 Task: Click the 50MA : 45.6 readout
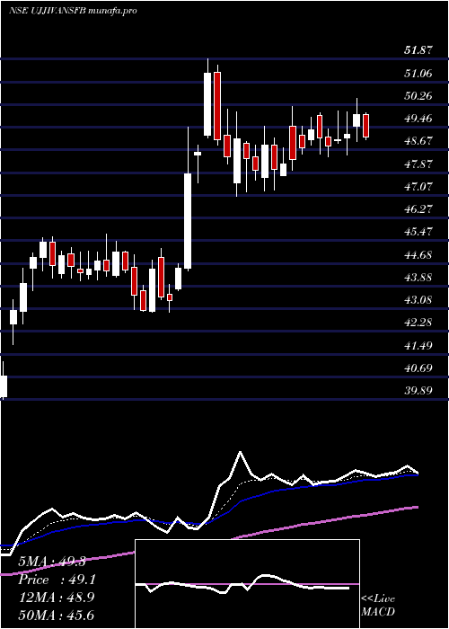[56, 615]
